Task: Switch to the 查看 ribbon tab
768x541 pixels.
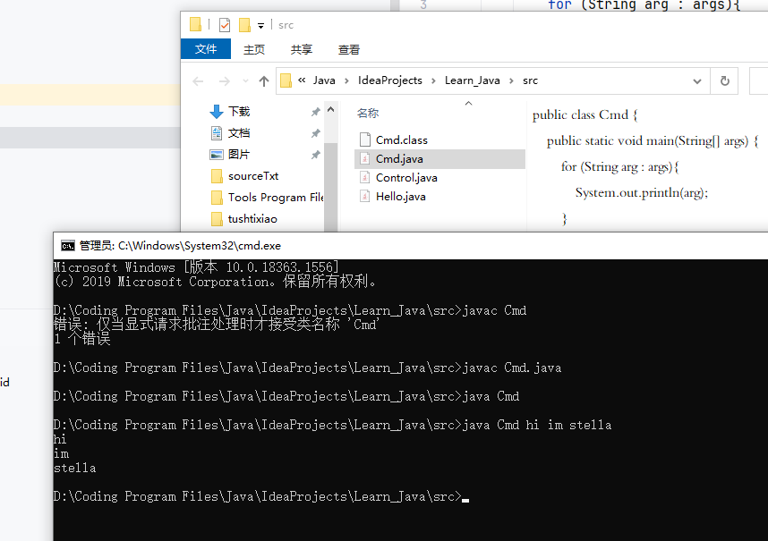Action: [349, 49]
